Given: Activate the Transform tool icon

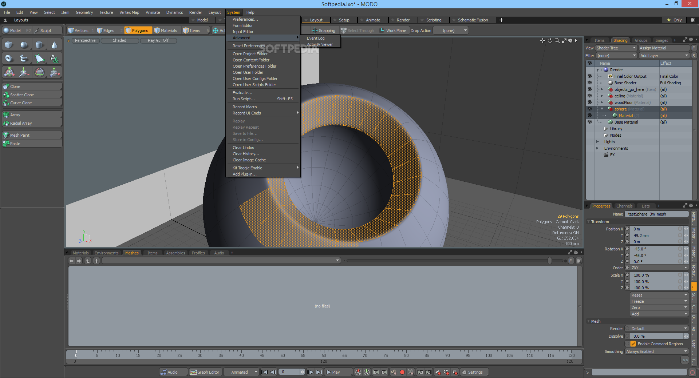Looking at the screenshot, I should (x=9, y=72).
